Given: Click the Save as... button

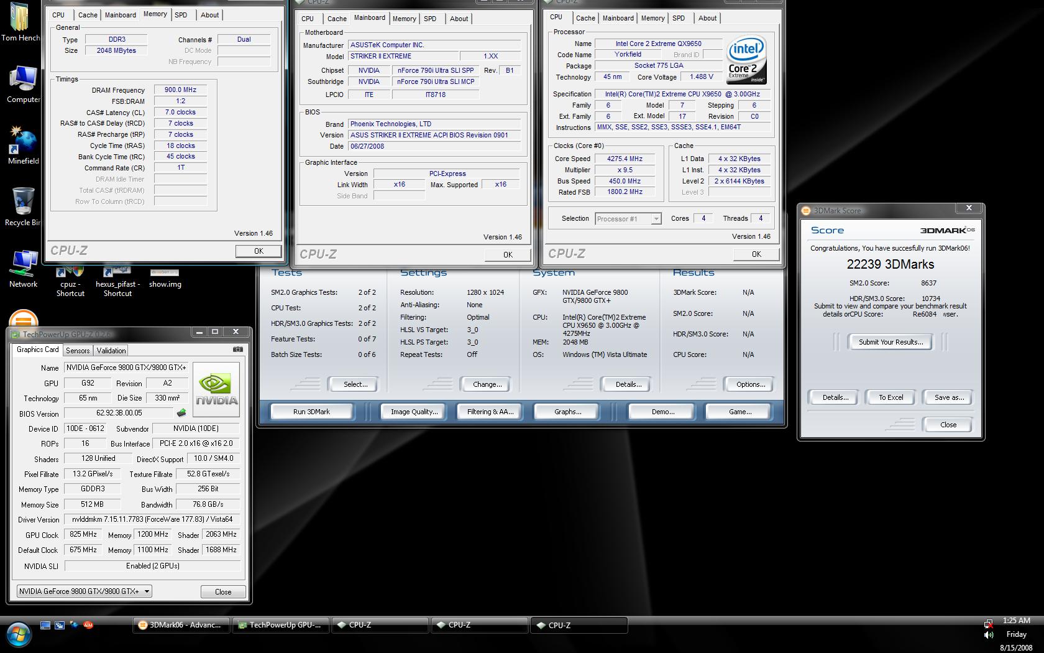Looking at the screenshot, I should pos(949,397).
